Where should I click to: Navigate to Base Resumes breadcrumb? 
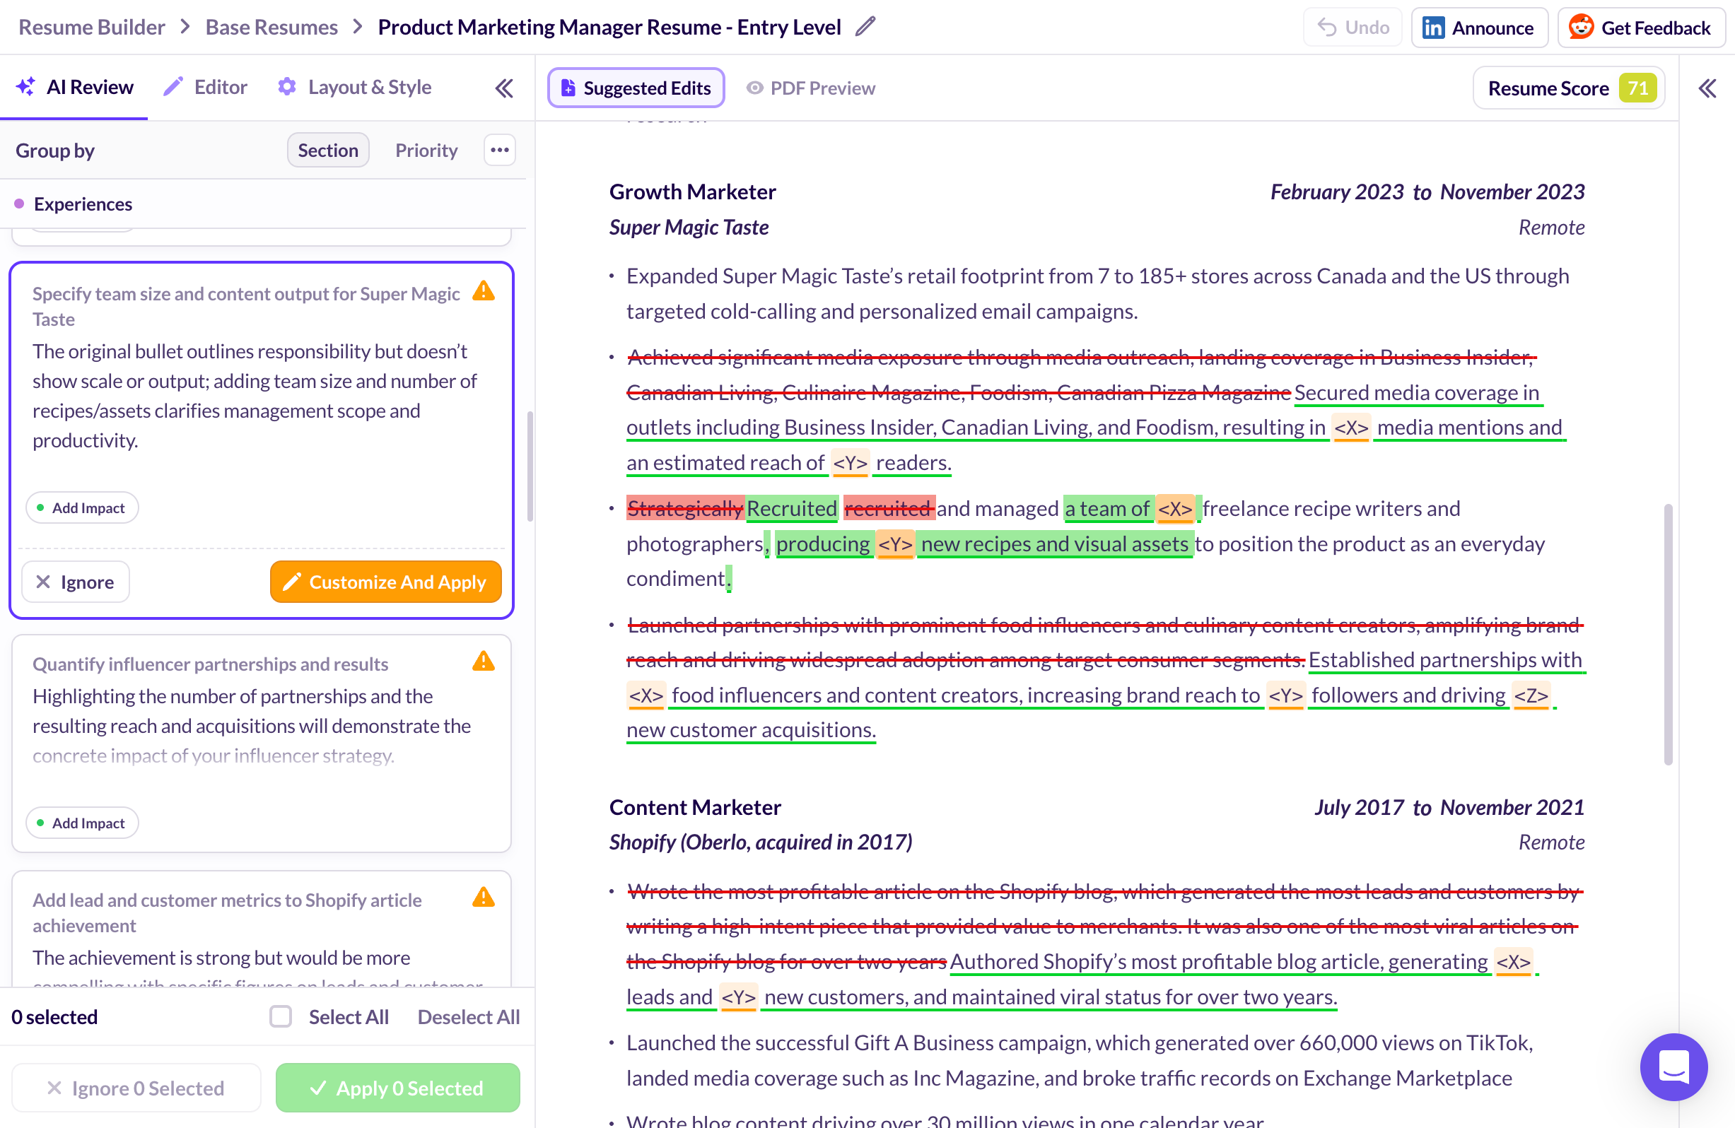(x=271, y=27)
